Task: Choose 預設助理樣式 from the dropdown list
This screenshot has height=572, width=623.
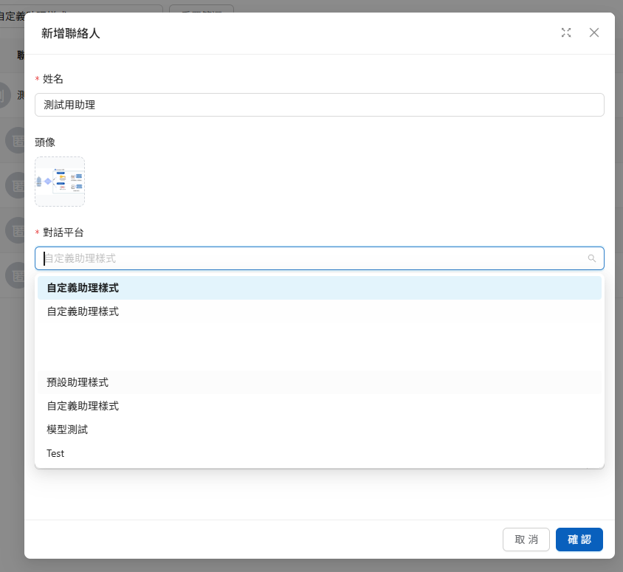Action: pyautogui.click(x=78, y=382)
